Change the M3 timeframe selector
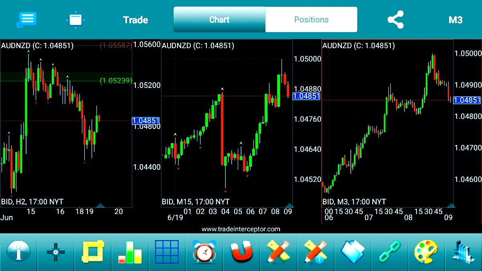482x271 pixels. 455,20
